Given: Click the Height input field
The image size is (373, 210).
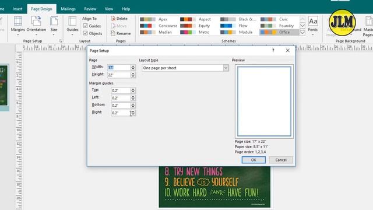Looking at the screenshot, I should click(119, 75).
